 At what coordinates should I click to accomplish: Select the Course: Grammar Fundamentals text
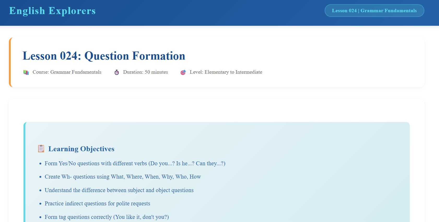pyautogui.click(x=67, y=72)
